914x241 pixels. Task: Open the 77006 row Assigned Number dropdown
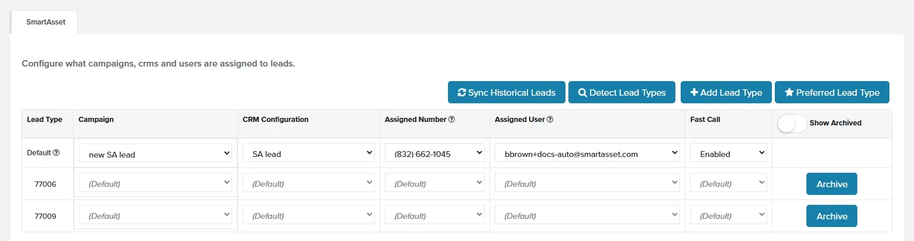coord(434,183)
